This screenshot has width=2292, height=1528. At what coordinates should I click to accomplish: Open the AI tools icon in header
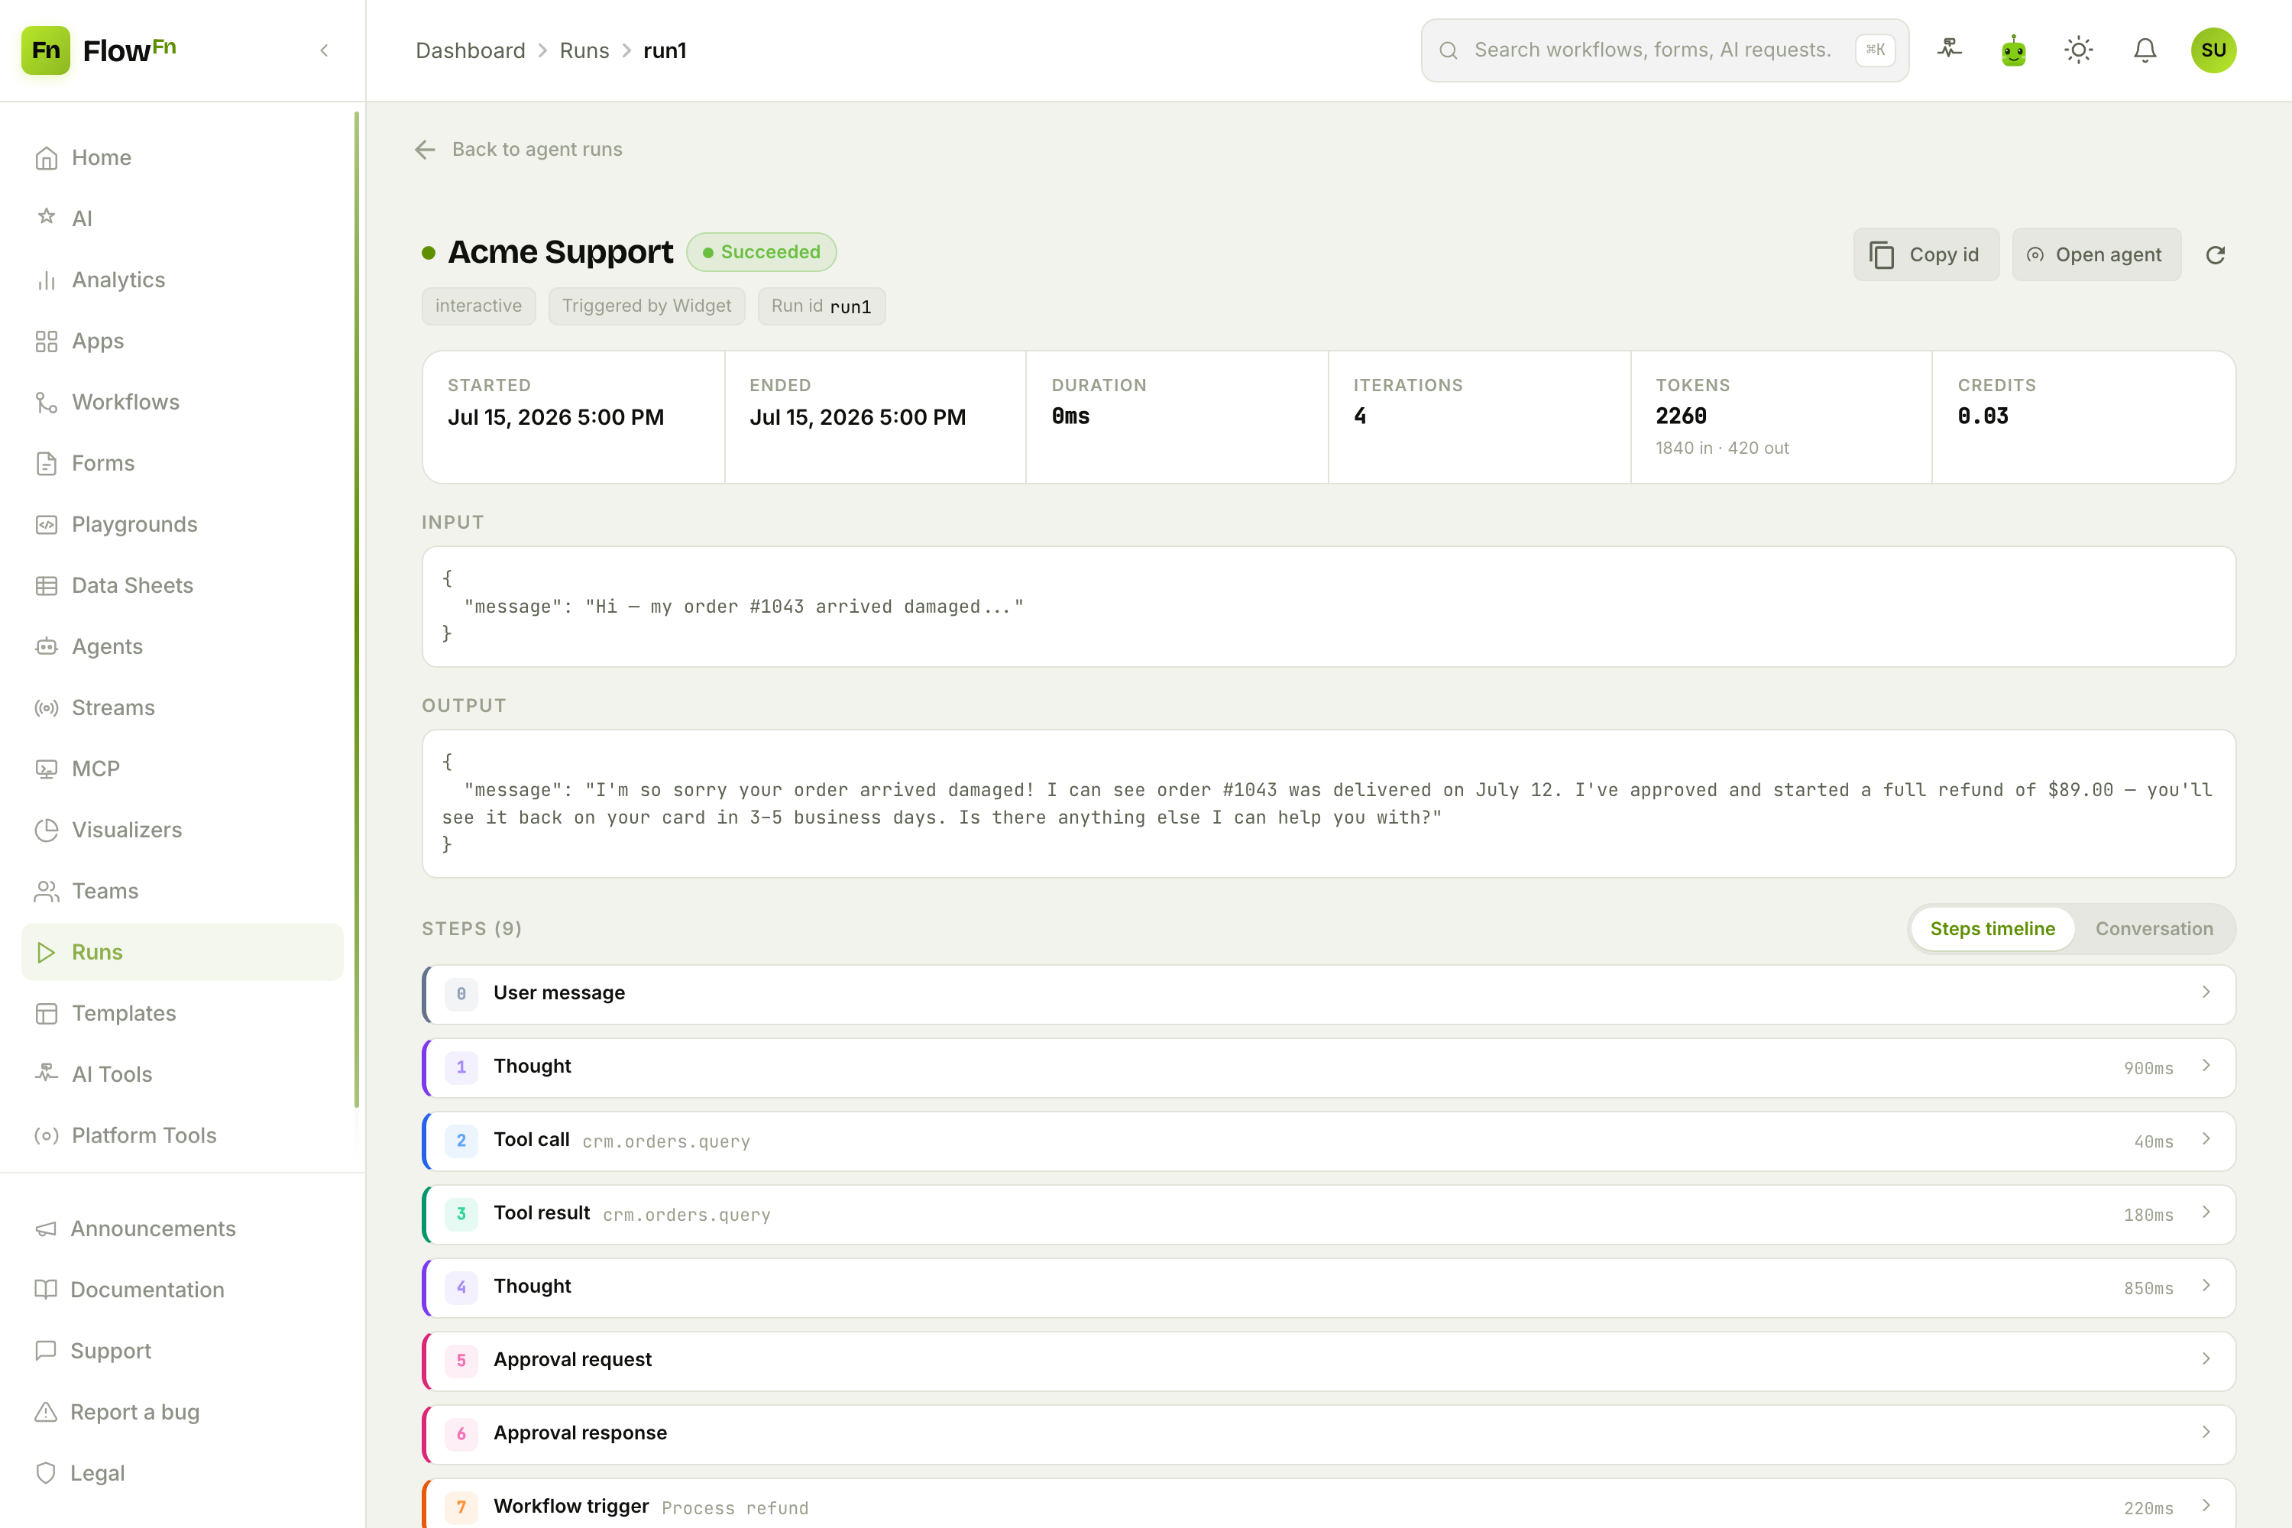[x=1949, y=50]
